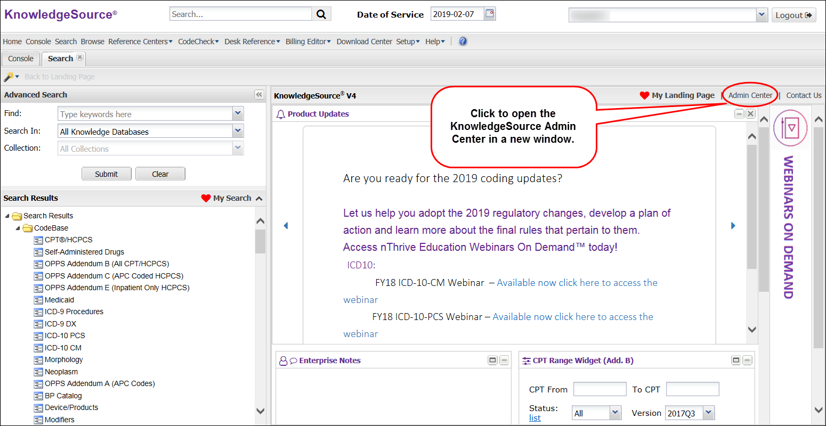Collapse the My Search results chevron

pos(260,199)
